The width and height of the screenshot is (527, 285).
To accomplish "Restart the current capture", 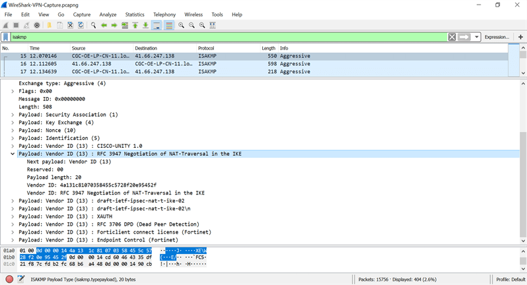I will [26, 25].
